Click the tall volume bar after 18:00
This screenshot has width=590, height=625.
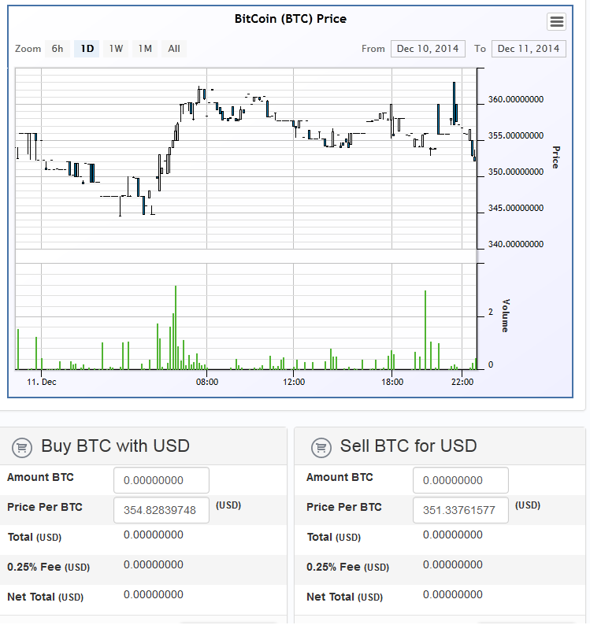click(425, 330)
